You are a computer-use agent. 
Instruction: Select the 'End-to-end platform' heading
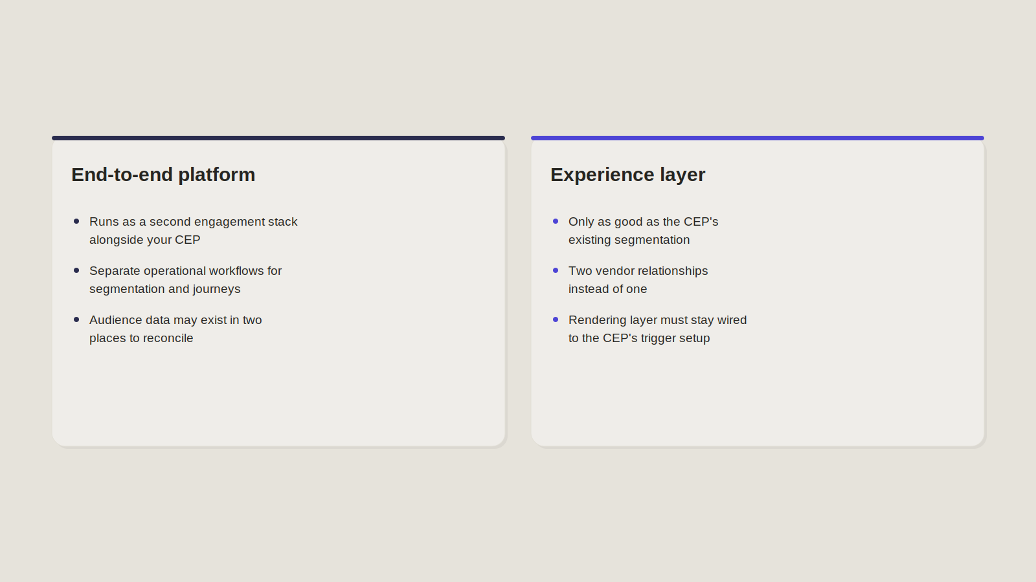163,175
